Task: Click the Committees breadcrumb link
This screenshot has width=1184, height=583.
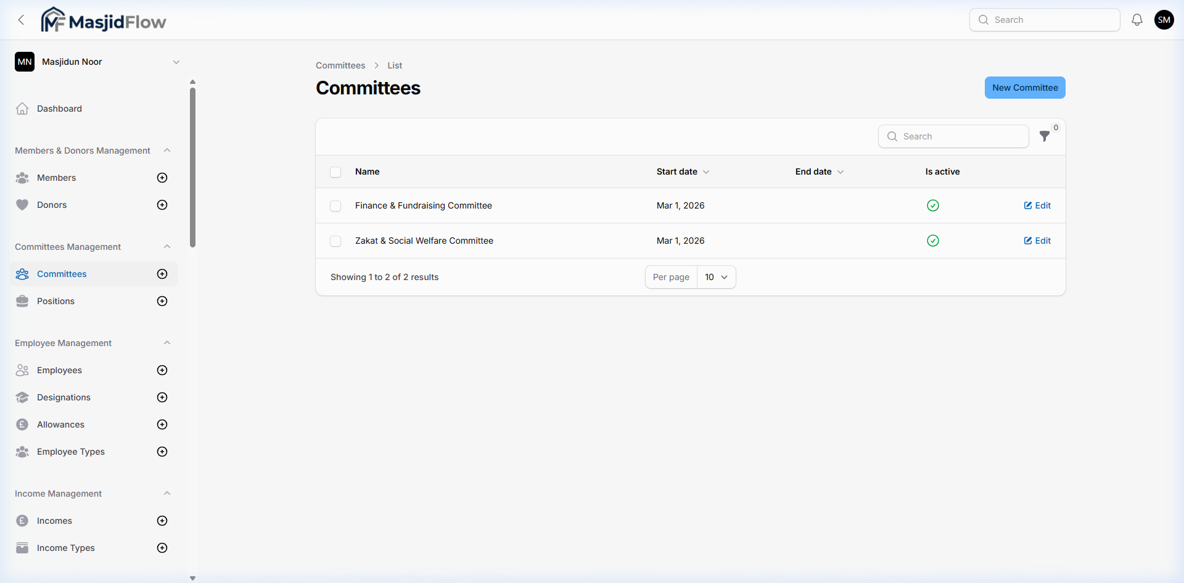Action: coord(340,65)
